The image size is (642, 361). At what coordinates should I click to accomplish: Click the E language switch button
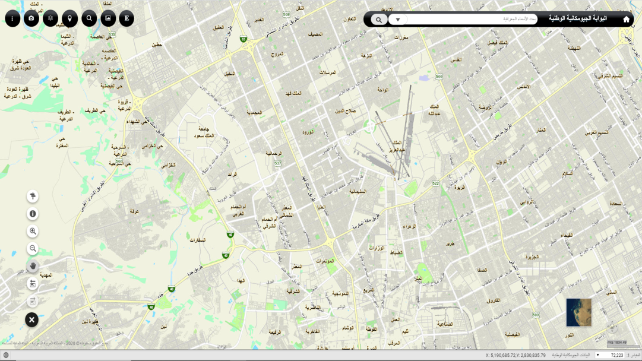tap(127, 18)
